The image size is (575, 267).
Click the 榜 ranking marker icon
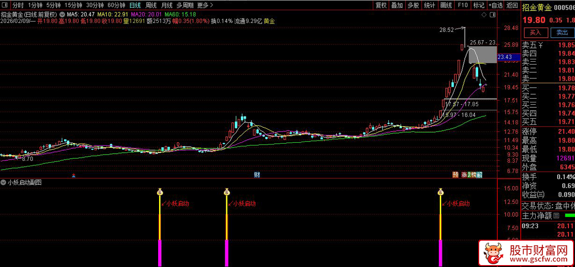[x=473, y=175]
